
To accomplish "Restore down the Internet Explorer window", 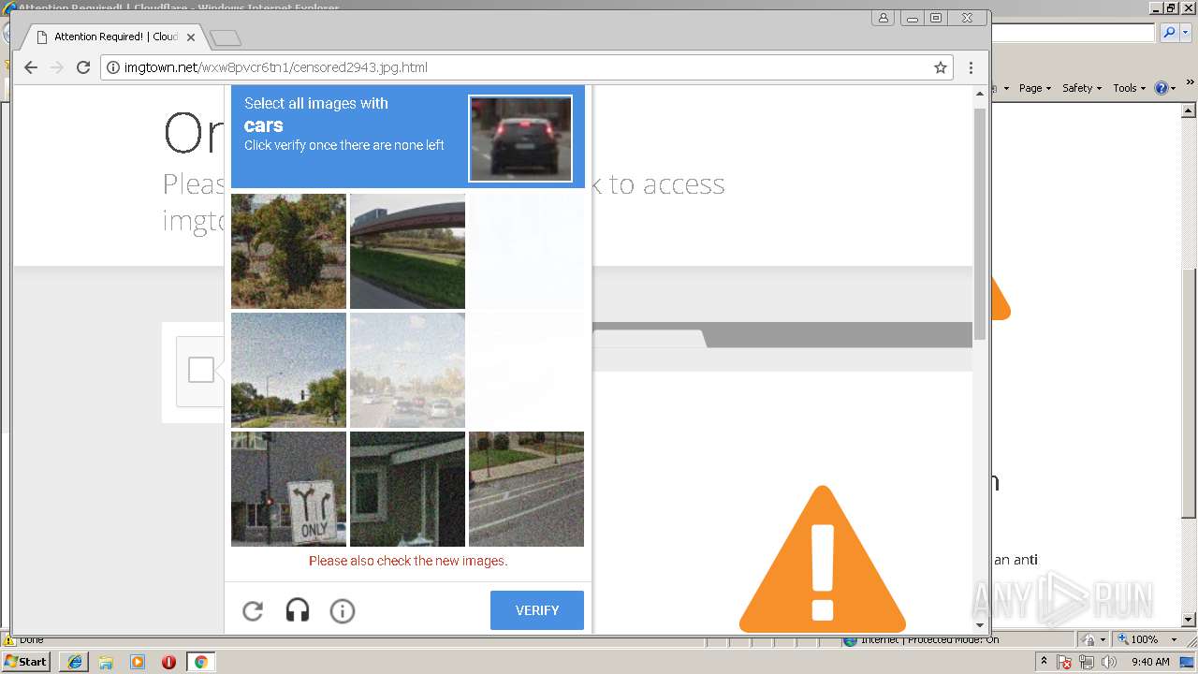I will point(1170,7).
